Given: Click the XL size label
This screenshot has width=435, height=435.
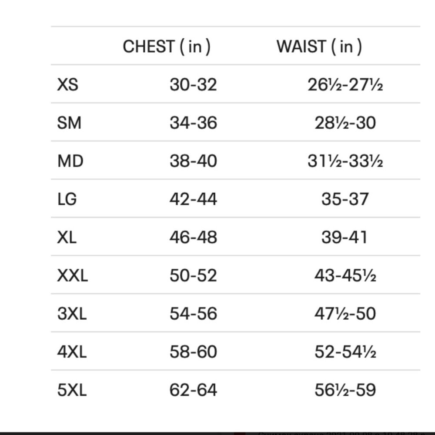Looking at the screenshot, I should [x=67, y=238].
